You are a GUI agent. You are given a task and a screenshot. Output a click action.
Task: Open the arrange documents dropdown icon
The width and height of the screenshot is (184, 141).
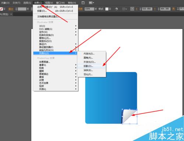pyautogui.click(x=91, y=3)
